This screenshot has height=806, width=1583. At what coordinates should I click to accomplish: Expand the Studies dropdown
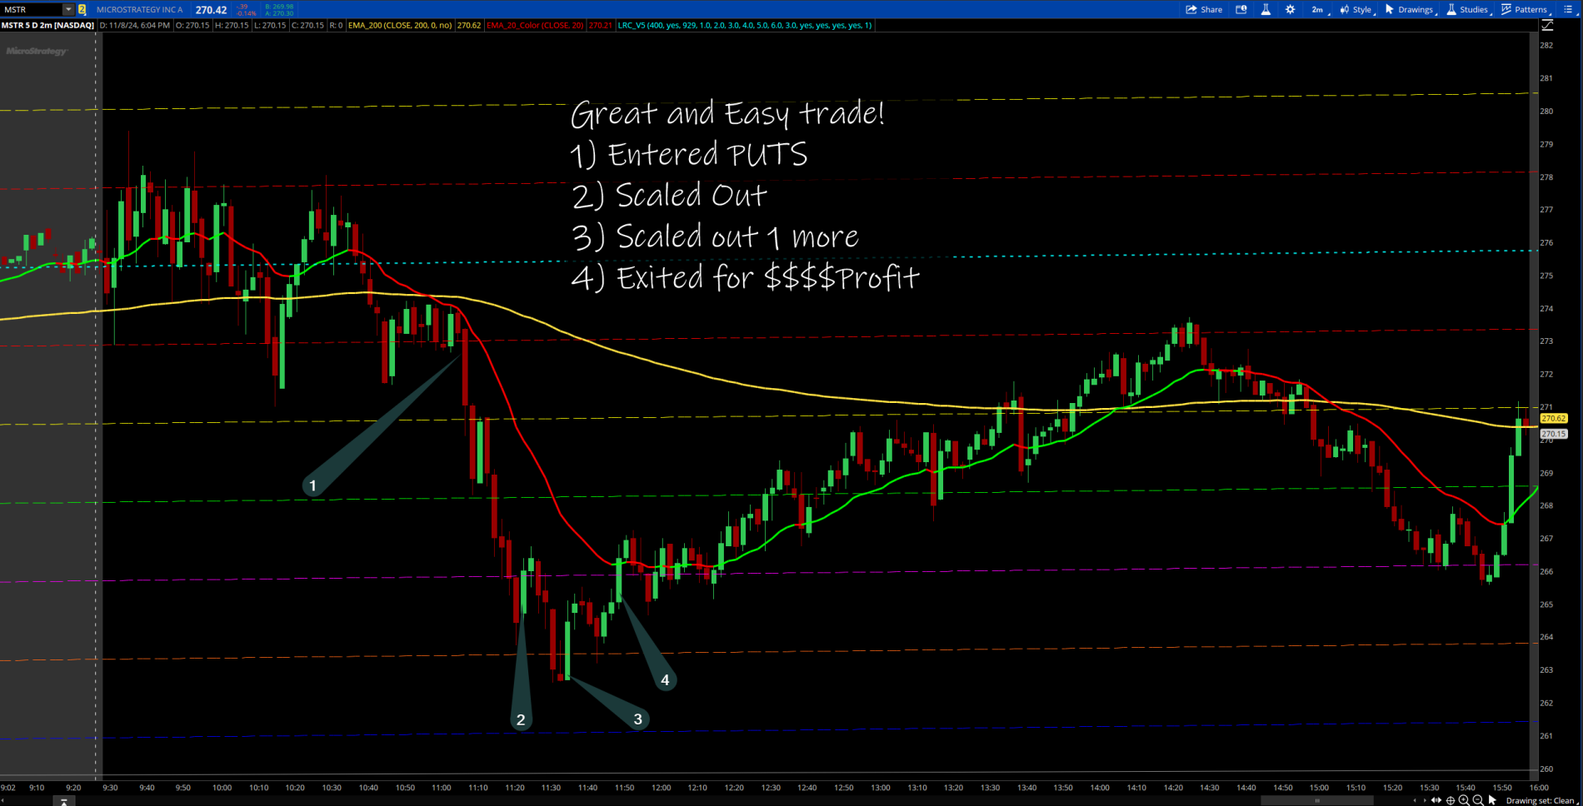tap(1467, 10)
